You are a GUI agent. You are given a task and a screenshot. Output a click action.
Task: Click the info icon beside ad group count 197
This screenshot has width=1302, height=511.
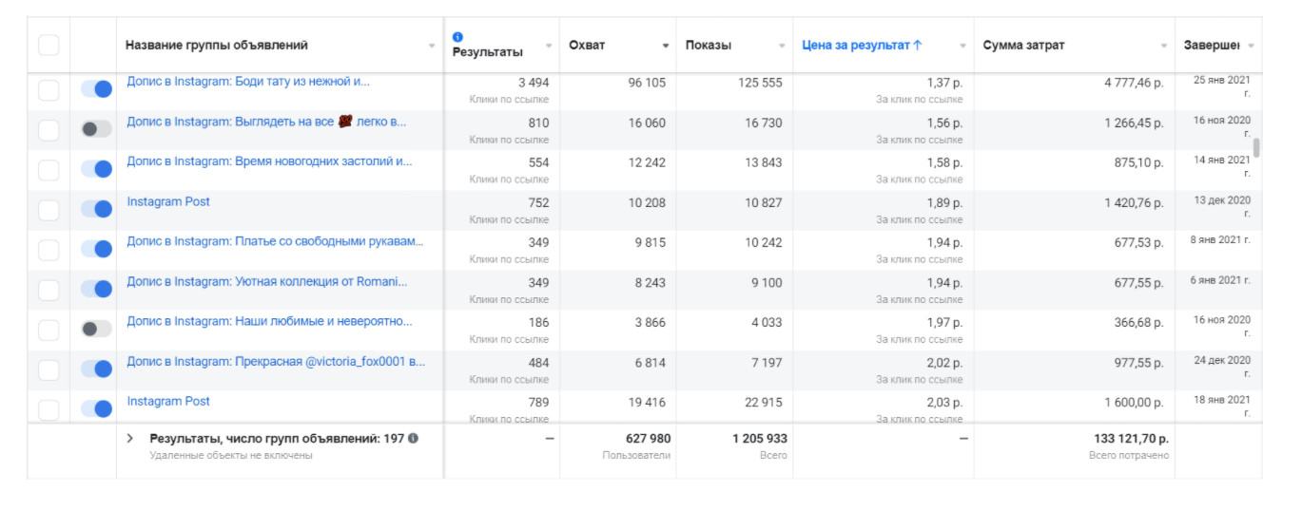click(413, 439)
